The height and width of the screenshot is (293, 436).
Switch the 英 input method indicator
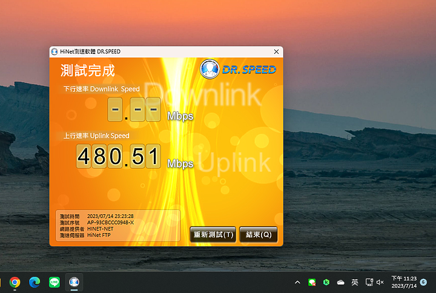click(355, 283)
